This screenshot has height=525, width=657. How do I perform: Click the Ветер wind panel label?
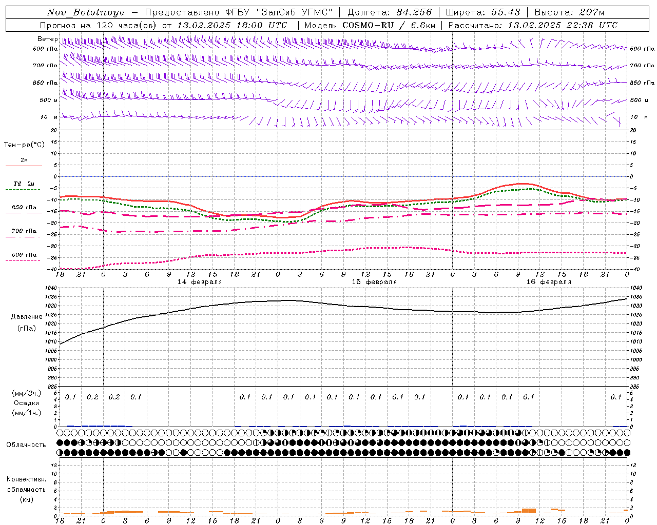pyautogui.click(x=47, y=39)
